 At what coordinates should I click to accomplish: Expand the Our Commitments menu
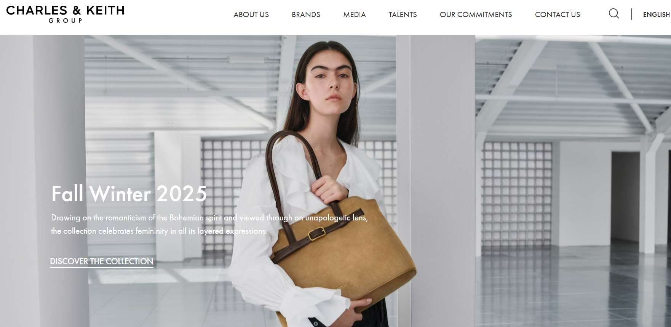tap(476, 14)
